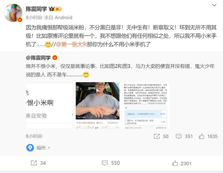223x173 pixels.
Task: View the 恨小米啊 screenshot thumbnail
Action: click(49, 105)
